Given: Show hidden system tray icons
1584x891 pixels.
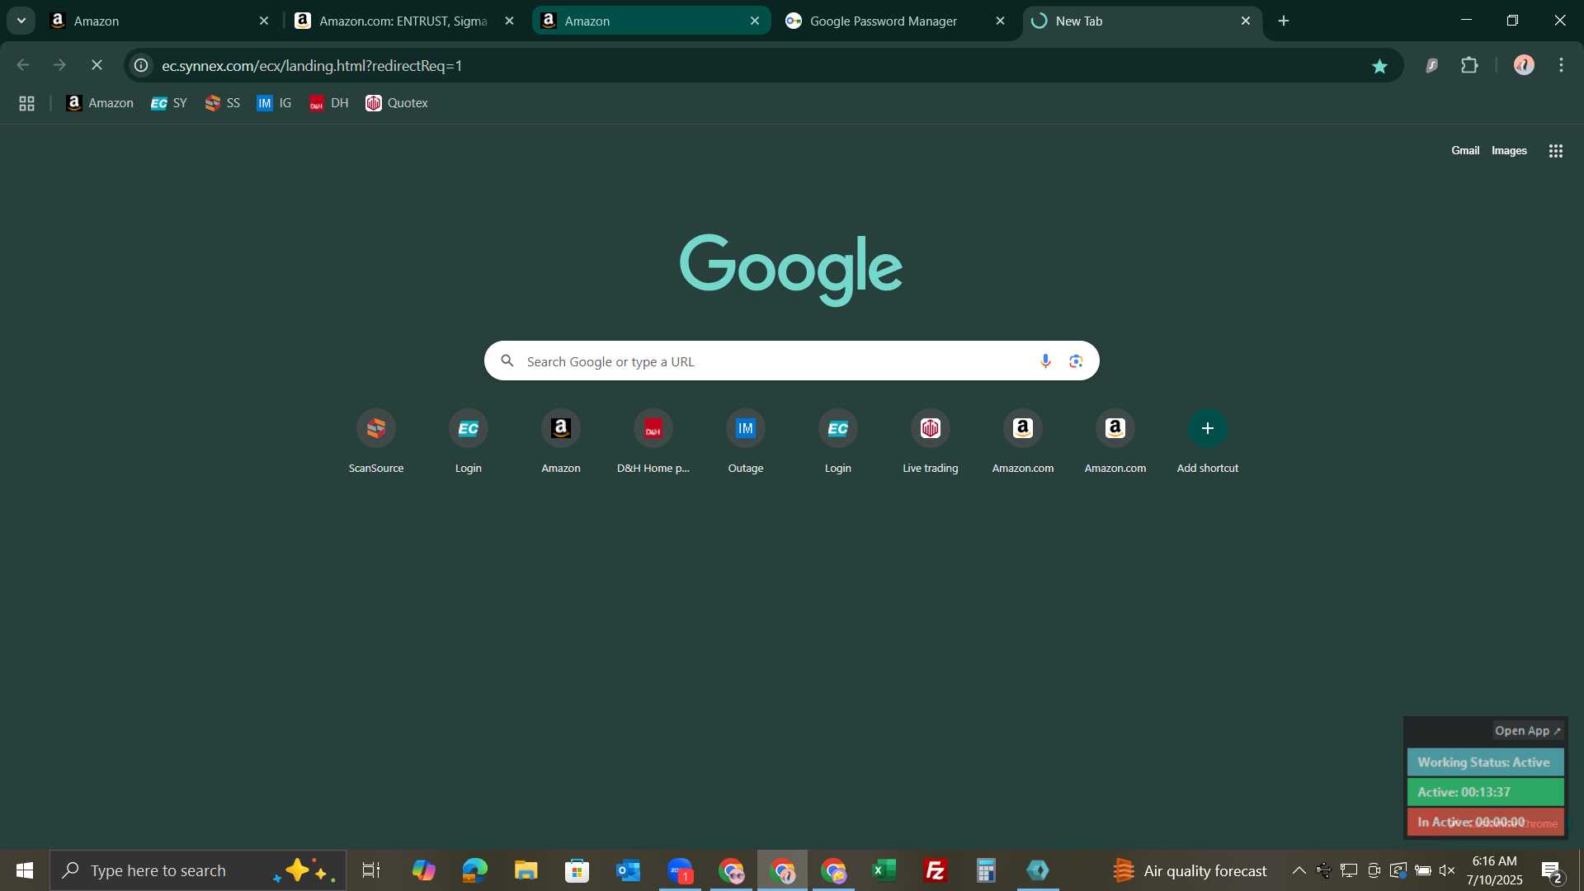Looking at the screenshot, I should coord(1299,870).
